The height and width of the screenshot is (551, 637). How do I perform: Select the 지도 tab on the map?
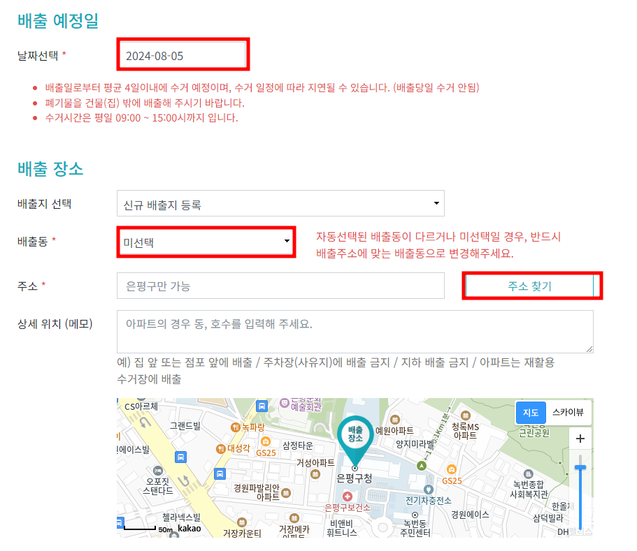[531, 413]
